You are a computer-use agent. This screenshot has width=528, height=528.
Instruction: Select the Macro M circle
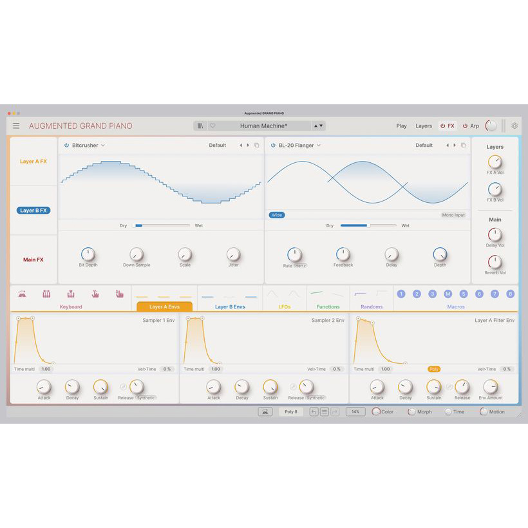coord(448,294)
